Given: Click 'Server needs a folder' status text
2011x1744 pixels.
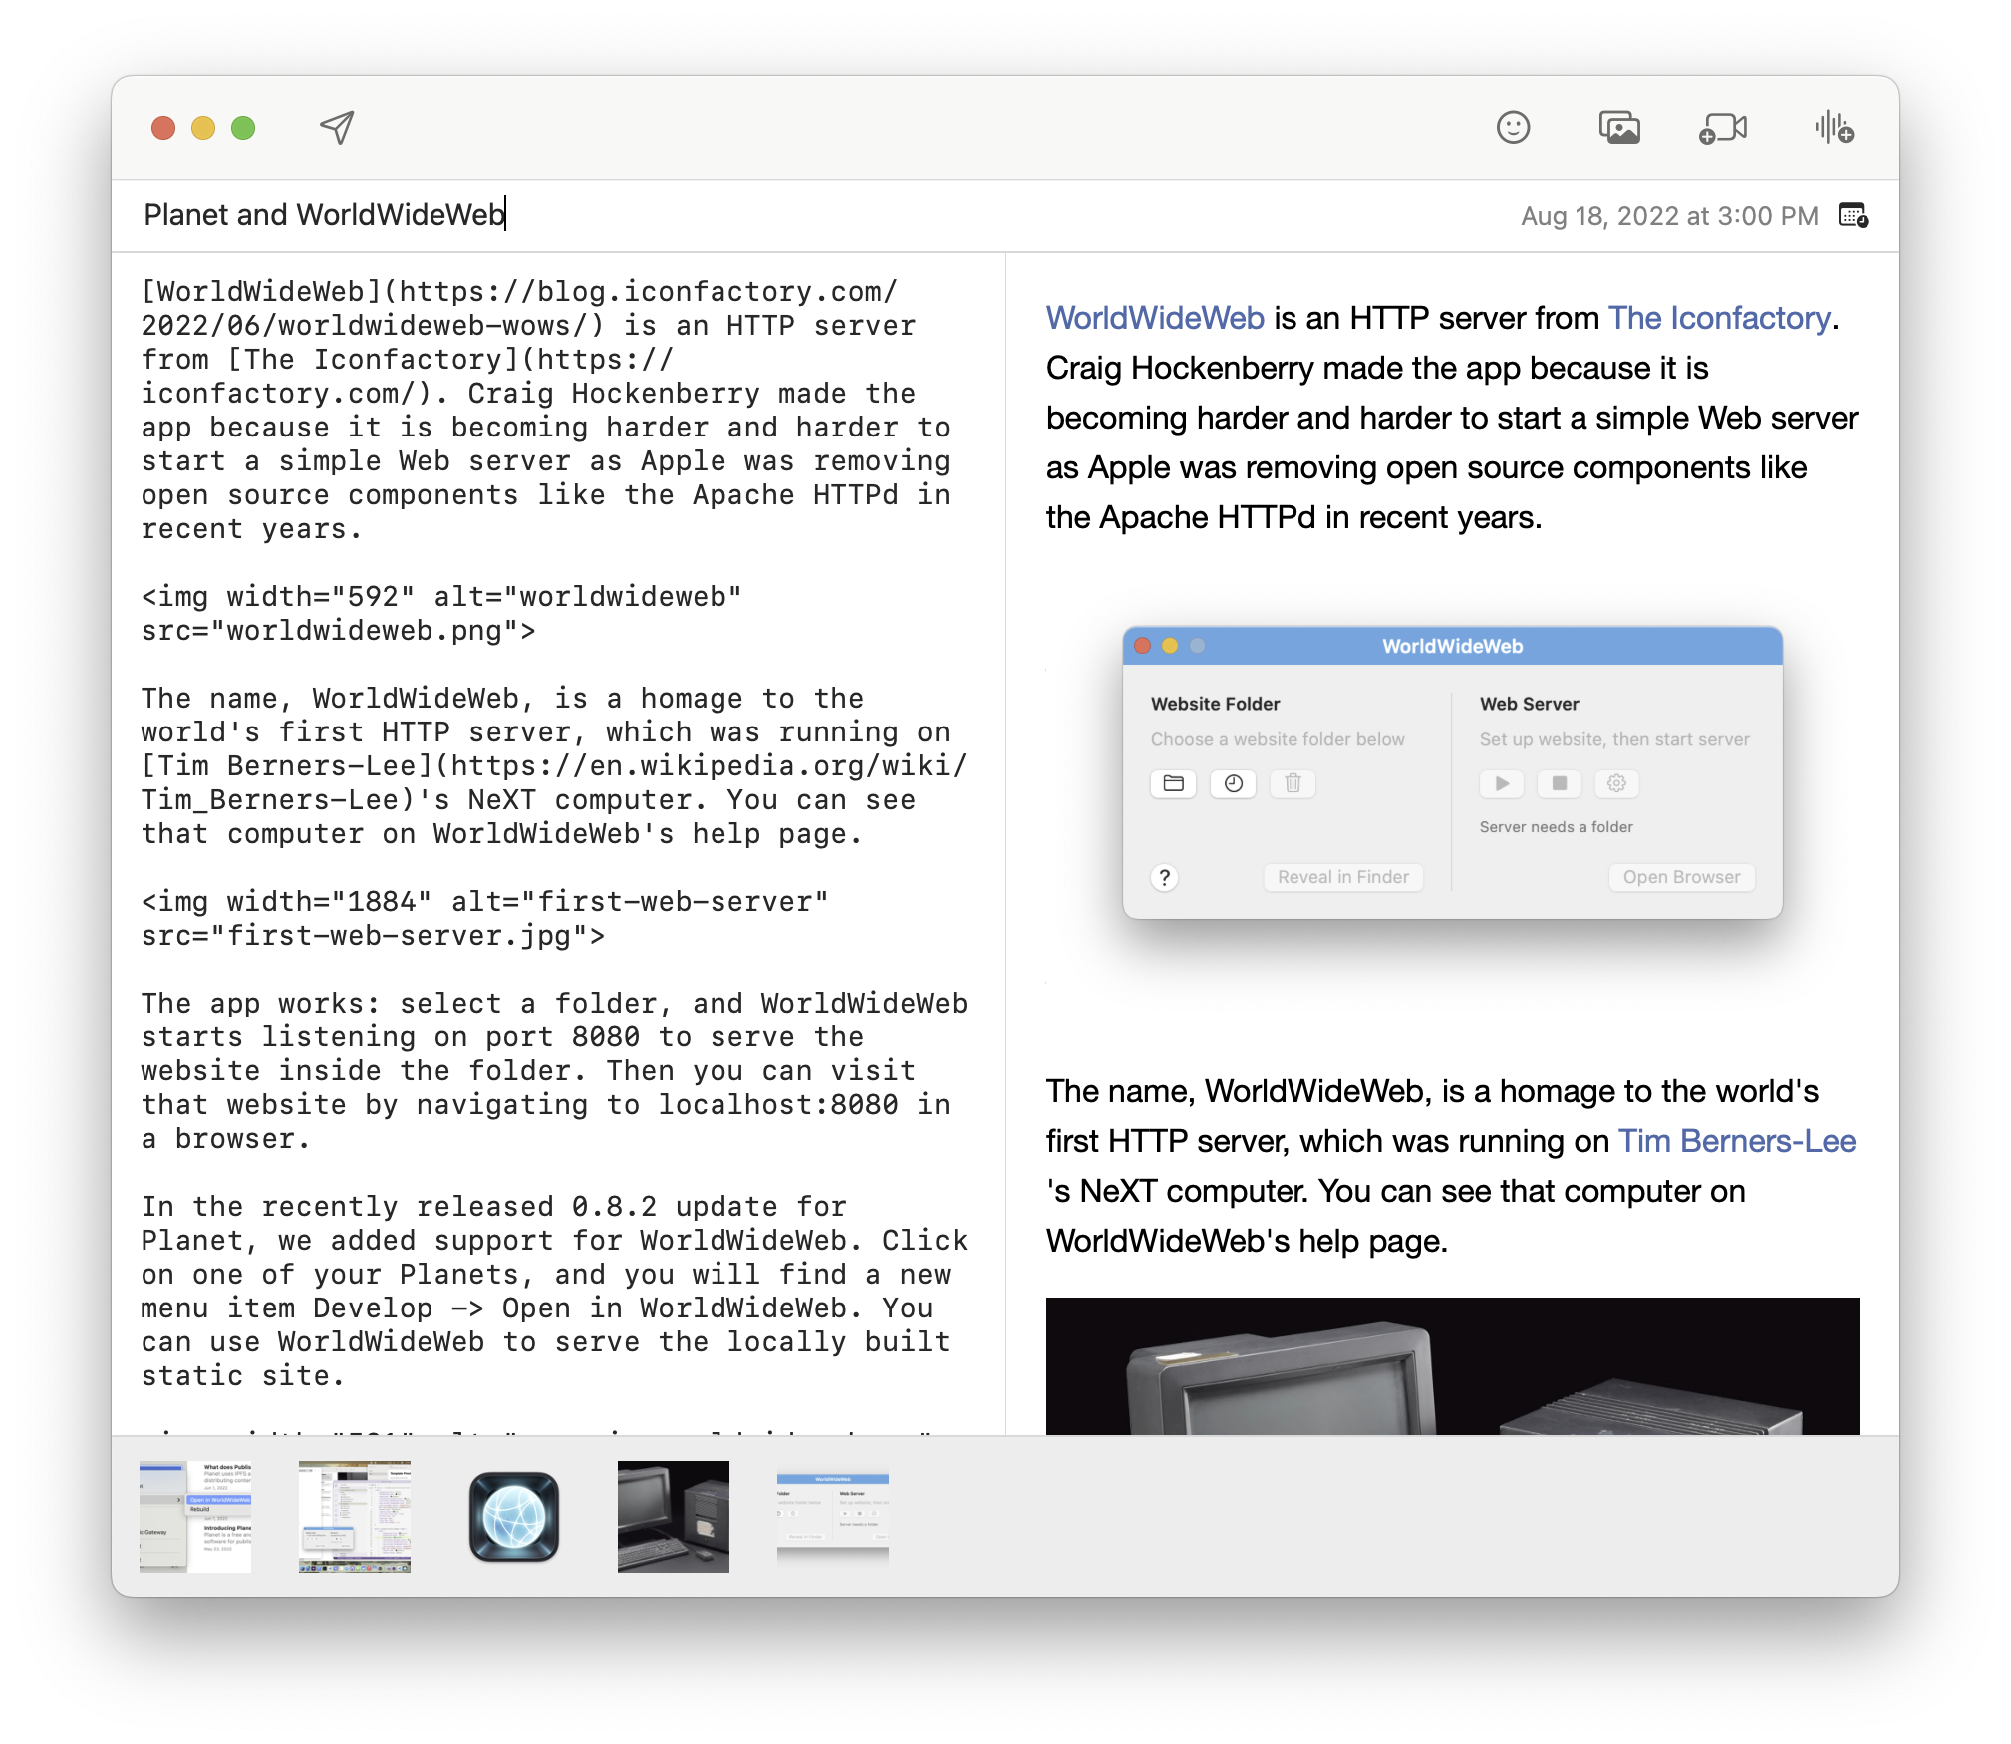Looking at the screenshot, I should click(1556, 827).
